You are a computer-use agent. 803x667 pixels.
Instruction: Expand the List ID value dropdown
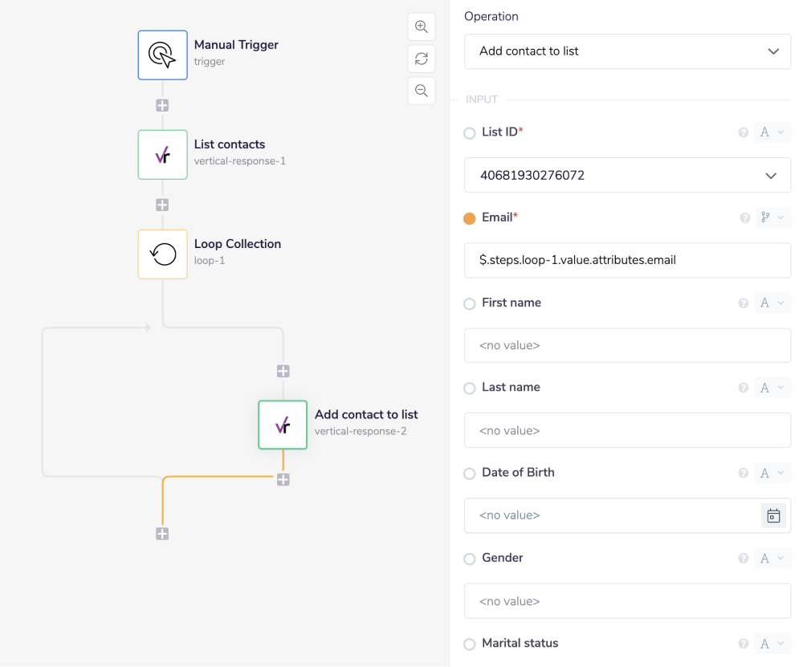click(x=627, y=175)
